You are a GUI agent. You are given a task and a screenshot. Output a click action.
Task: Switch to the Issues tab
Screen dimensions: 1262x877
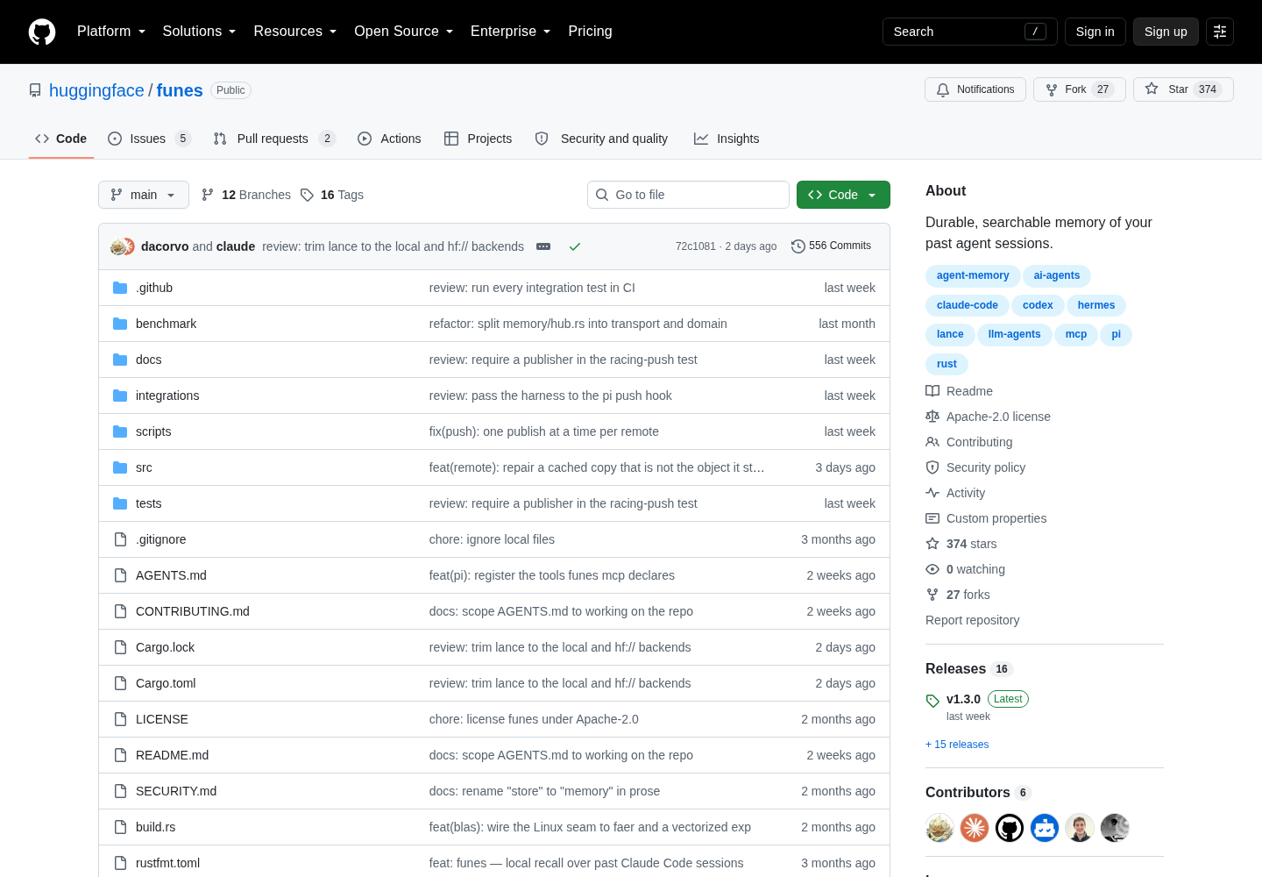[149, 139]
